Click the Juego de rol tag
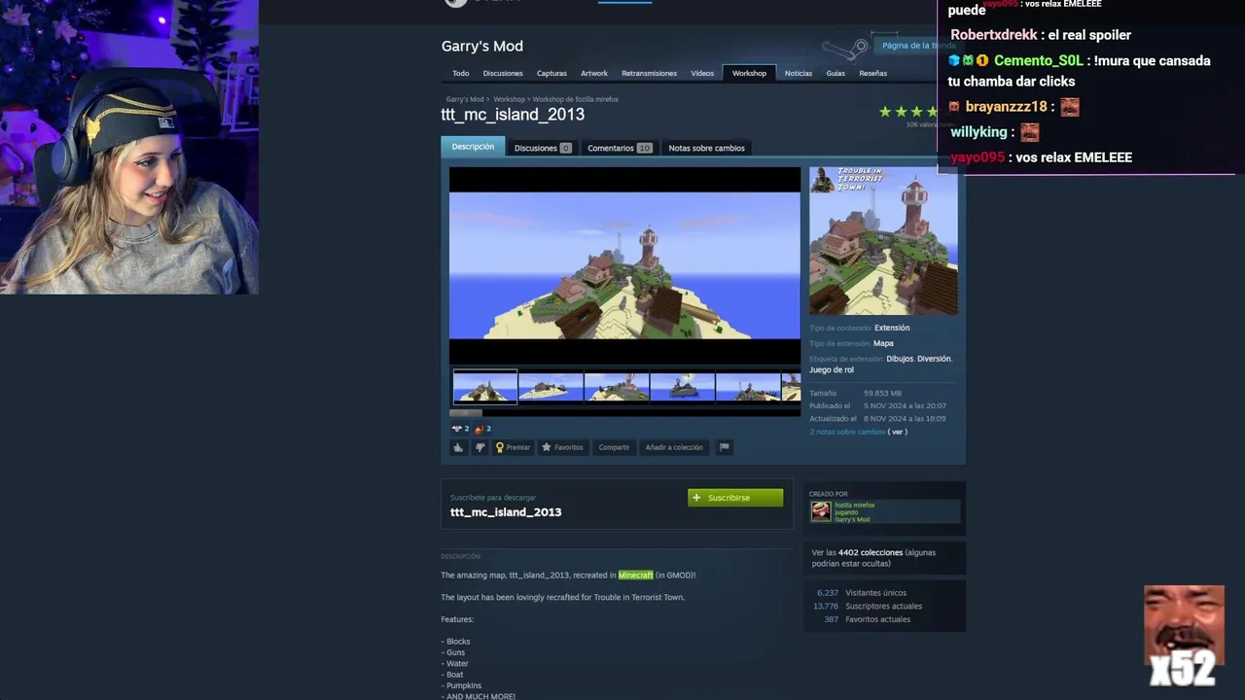1245x700 pixels. (x=832, y=369)
